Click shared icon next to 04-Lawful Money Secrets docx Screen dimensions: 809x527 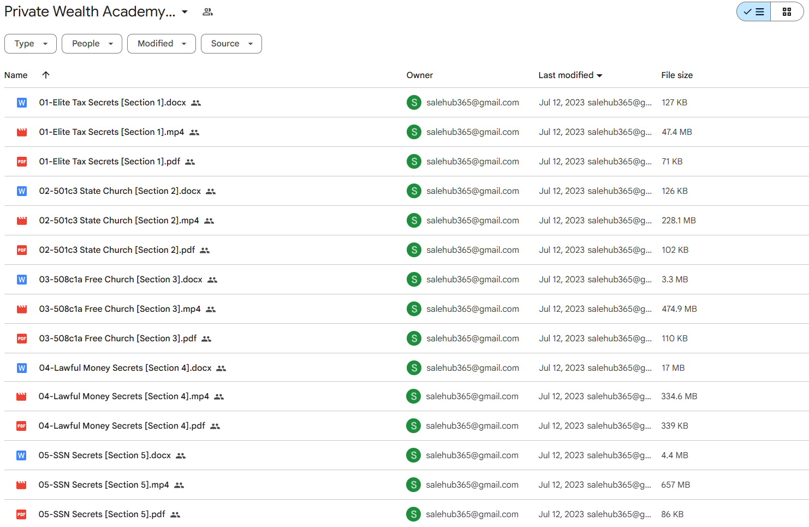pos(221,368)
